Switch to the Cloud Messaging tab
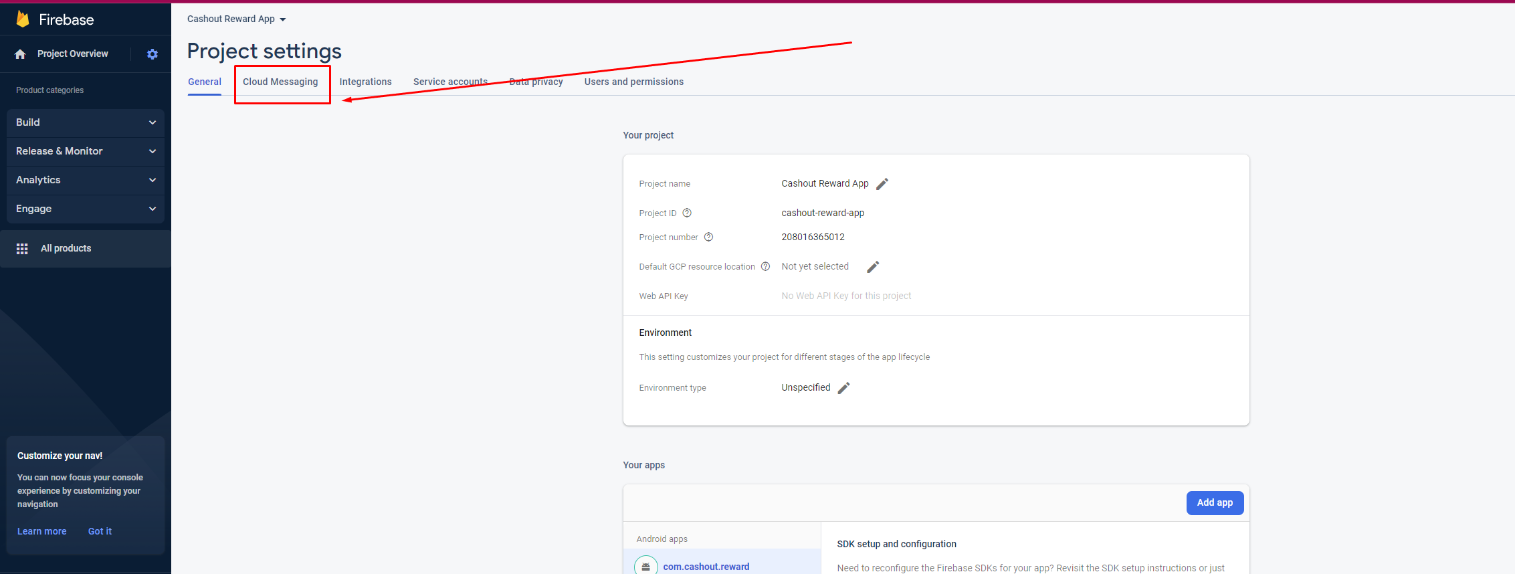Image resolution: width=1515 pixels, height=574 pixels. 280,82
